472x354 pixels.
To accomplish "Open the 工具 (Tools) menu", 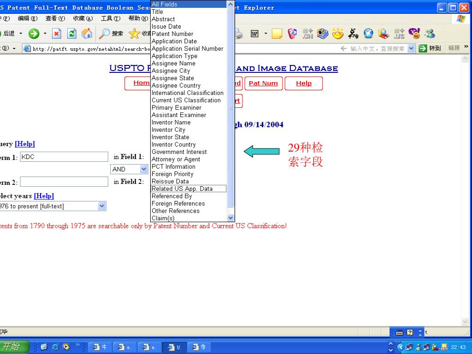I will click(x=111, y=18).
